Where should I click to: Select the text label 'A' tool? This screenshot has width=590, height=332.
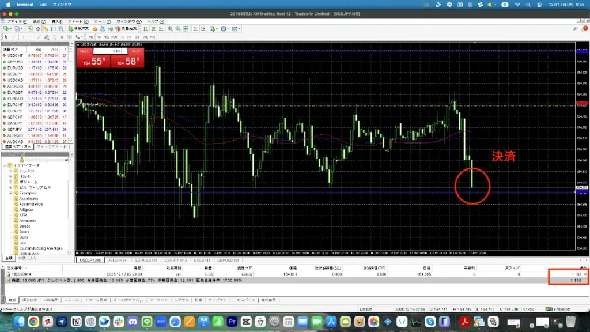pyautogui.click(x=62, y=37)
